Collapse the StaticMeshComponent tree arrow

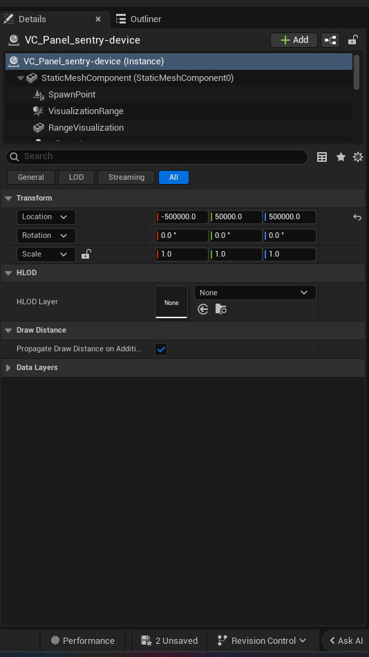(x=21, y=78)
